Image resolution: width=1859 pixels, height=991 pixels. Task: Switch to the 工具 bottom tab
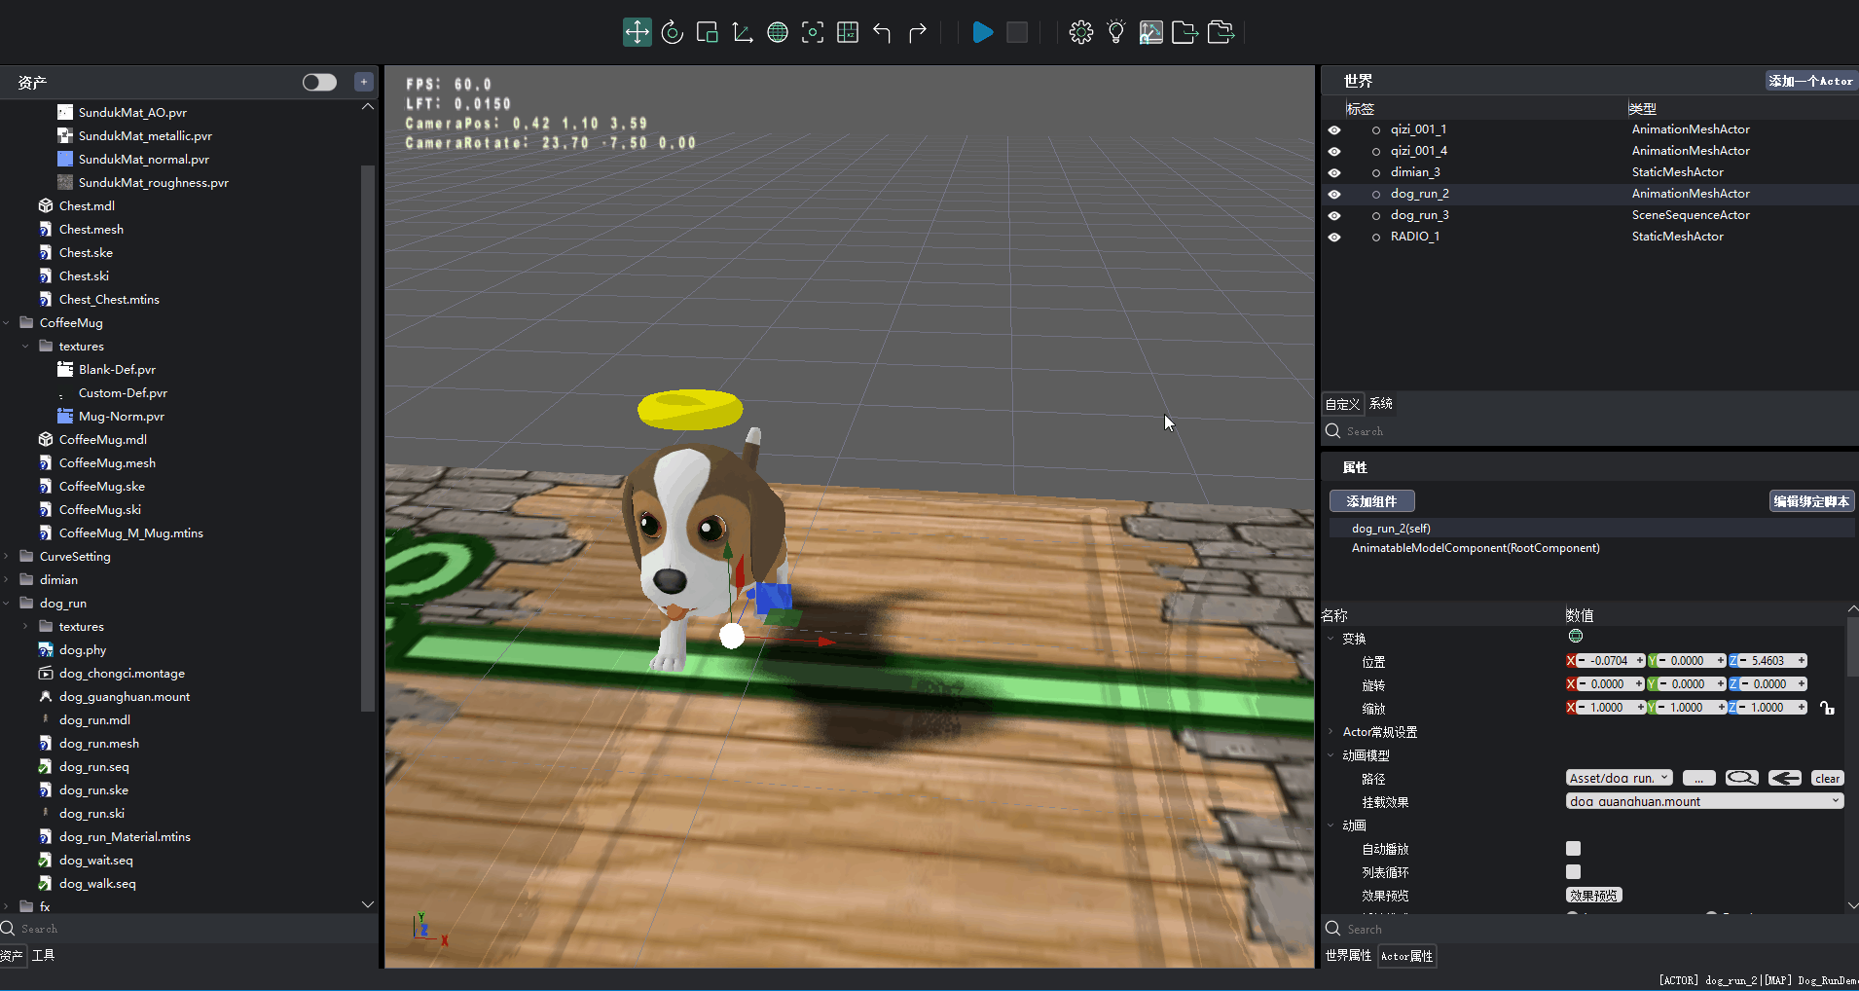click(44, 955)
